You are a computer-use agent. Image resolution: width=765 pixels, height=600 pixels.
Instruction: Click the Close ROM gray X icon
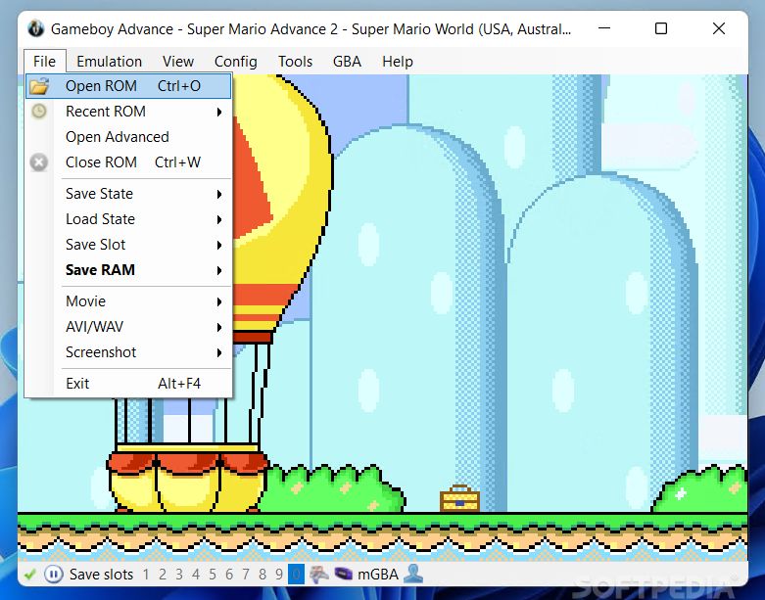[x=39, y=162]
